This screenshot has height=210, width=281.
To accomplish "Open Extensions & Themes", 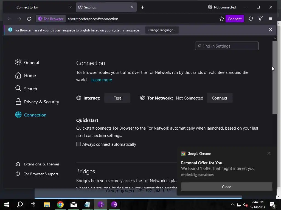I will click(38, 164).
